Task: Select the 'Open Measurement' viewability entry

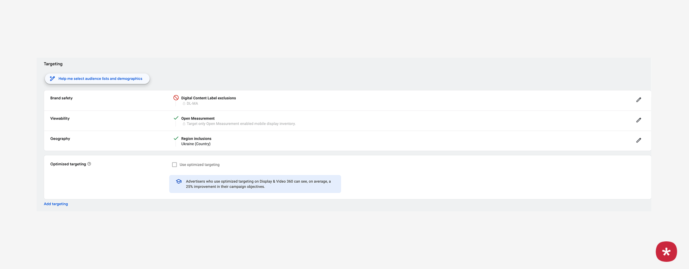Action: tap(198, 118)
